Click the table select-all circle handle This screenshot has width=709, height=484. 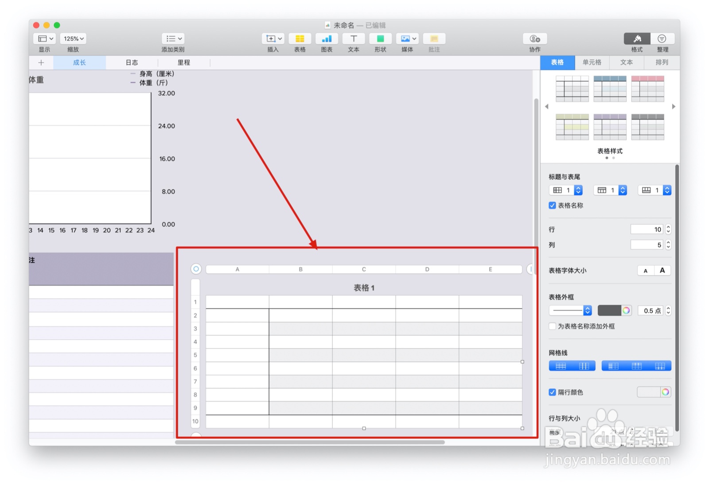pyautogui.click(x=196, y=269)
